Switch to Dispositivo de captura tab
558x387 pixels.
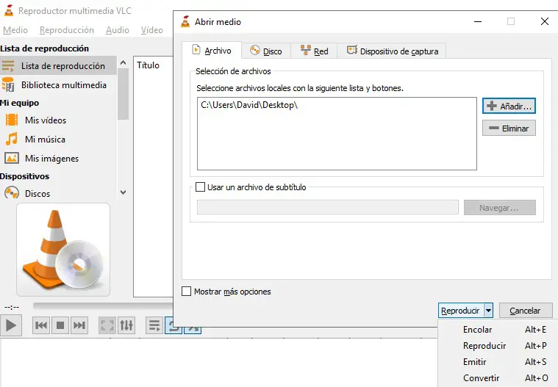pyautogui.click(x=392, y=51)
